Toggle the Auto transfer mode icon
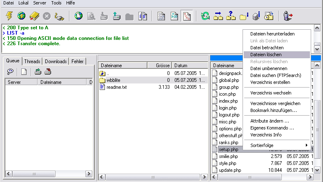Image resolution: width=323 pixels, height=182 pixels. (187, 16)
